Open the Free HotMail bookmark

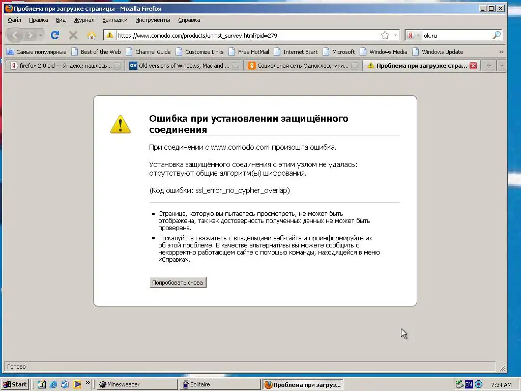click(x=249, y=52)
